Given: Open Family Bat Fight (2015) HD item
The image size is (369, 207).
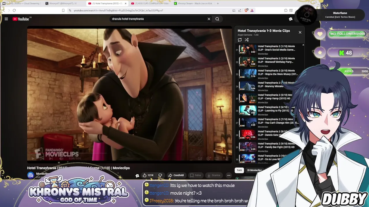Looking at the screenshot, I should click(270, 147).
